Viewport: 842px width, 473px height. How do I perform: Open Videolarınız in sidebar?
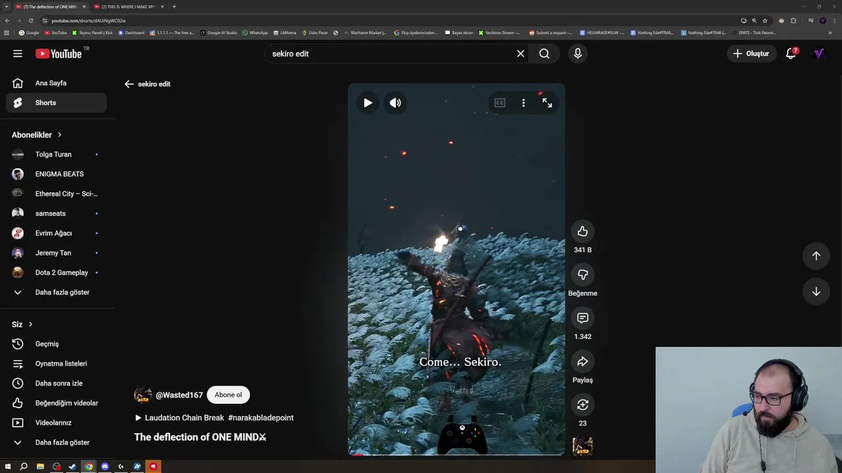click(x=56, y=423)
